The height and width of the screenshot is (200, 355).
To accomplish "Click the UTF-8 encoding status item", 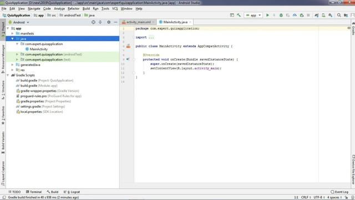I will click(319, 197).
